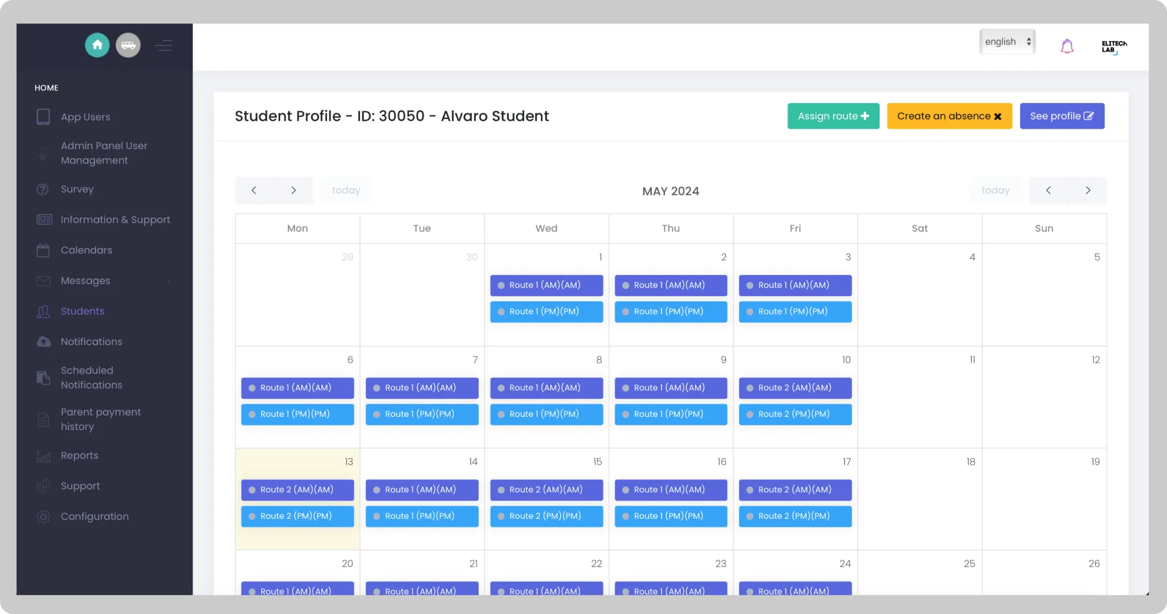Toggle the sidebar hamburger menu icon
The image size is (1167, 614).
(163, 45)
